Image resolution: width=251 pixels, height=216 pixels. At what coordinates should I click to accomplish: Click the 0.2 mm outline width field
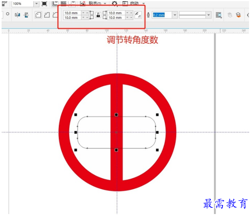162,15
